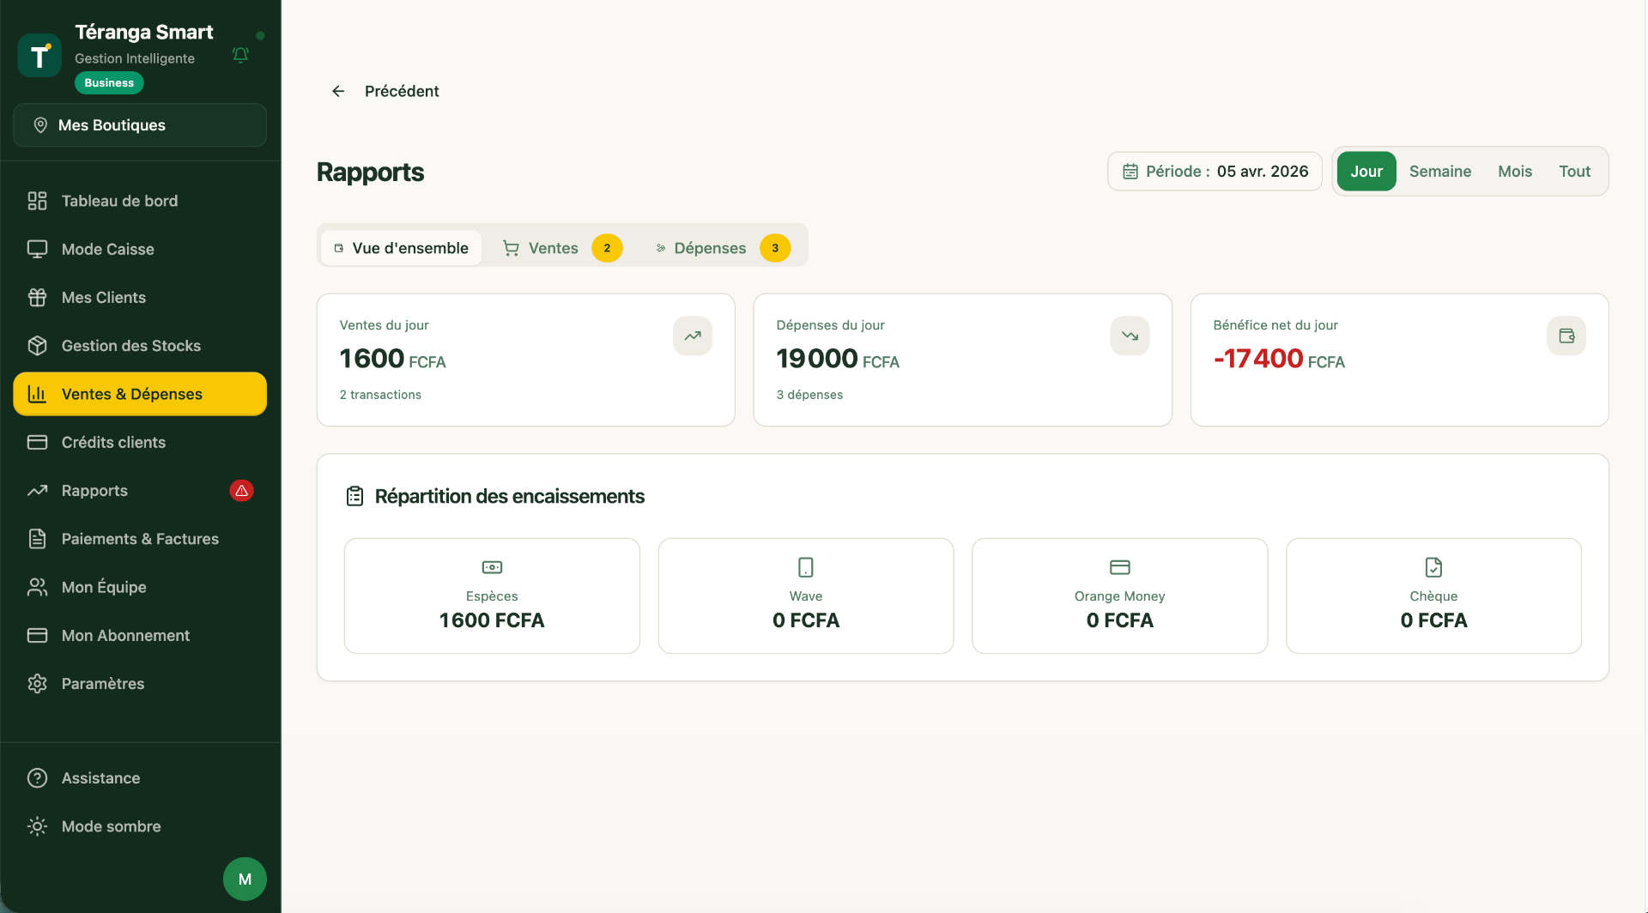
Task: Click the clipboard icon by Répartition des encaissements
Action: pos(354,496)
